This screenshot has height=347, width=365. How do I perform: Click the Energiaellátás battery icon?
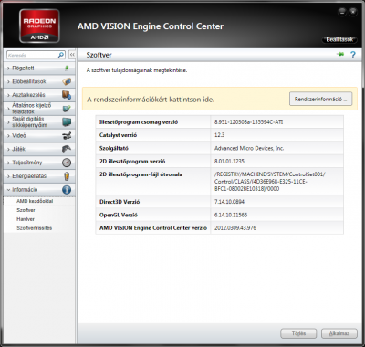(67, 176)
